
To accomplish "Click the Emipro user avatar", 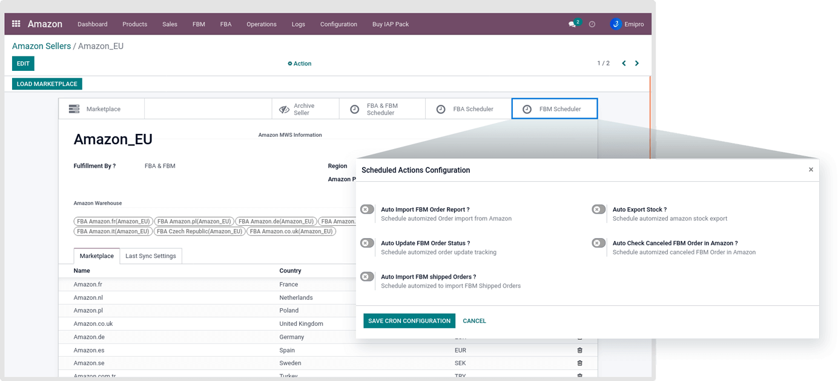I will 616,24.
